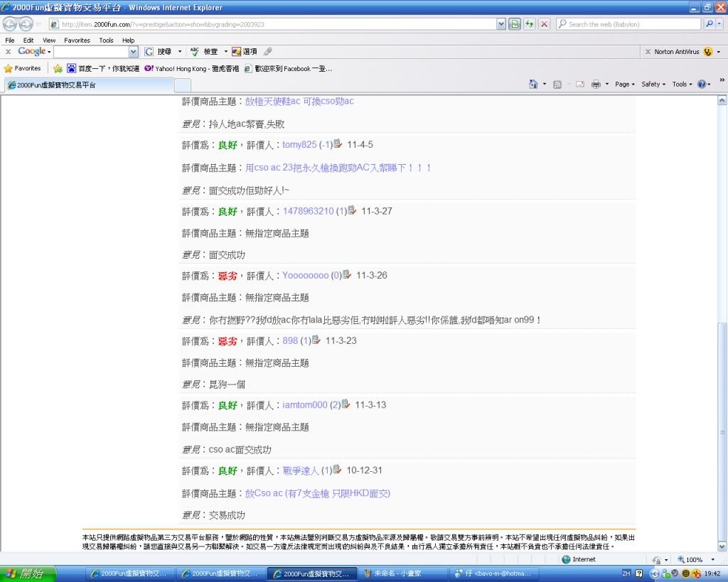Click the Refresh page icon
The height and width of the screenshot is (582, 728).
point(515,24)
